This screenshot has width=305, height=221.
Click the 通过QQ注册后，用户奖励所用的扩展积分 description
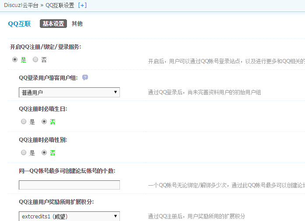(x=196, y=216)
